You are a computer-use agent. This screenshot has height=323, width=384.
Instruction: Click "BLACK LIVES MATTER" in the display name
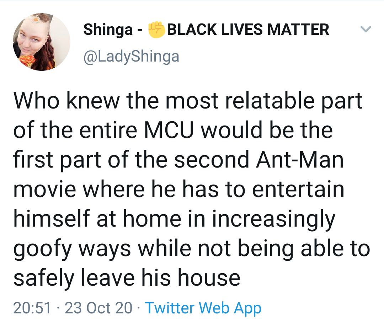coord(247,29)
